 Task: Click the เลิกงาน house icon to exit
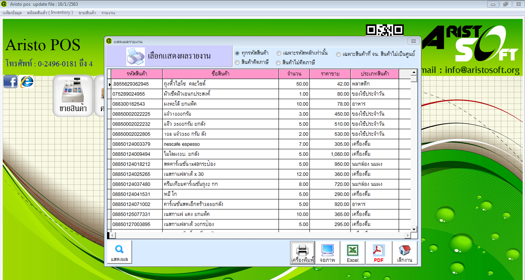pyautogui.click(x=405, y=253)
